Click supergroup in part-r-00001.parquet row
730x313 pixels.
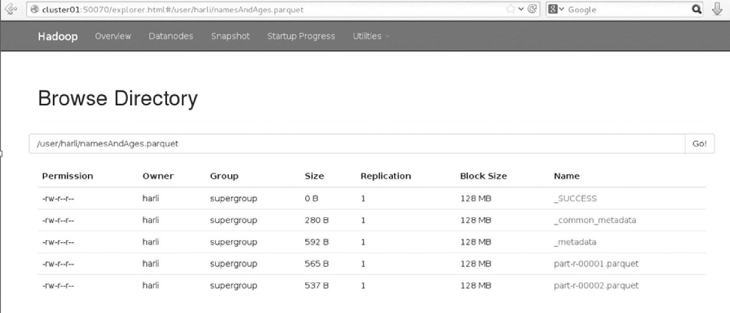(234, 264)
